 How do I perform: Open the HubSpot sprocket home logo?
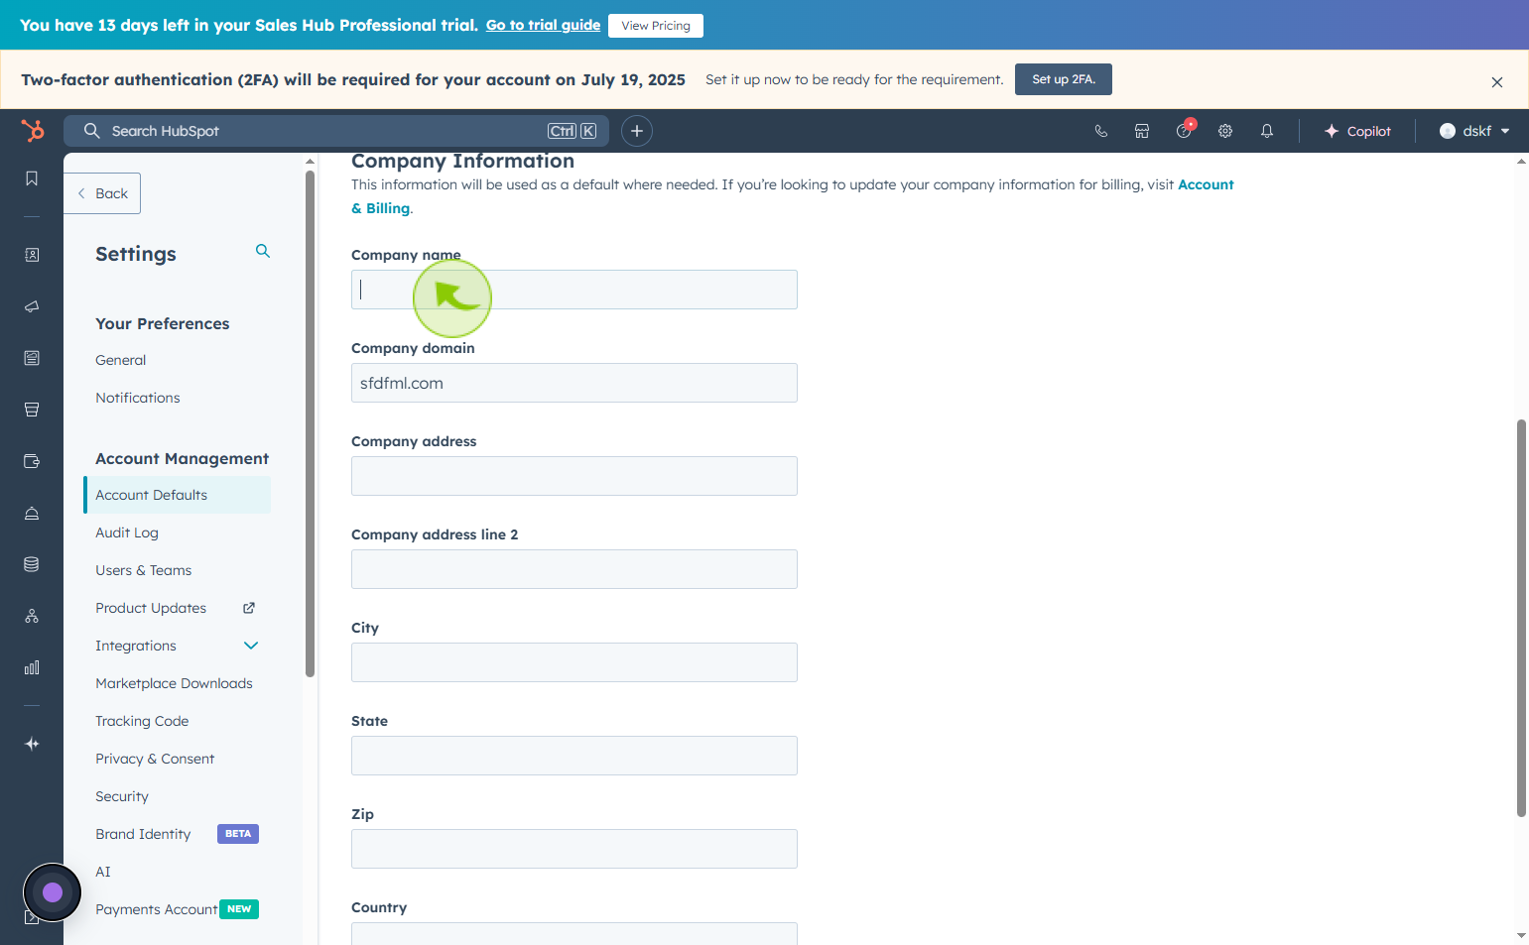pos(32,131)
